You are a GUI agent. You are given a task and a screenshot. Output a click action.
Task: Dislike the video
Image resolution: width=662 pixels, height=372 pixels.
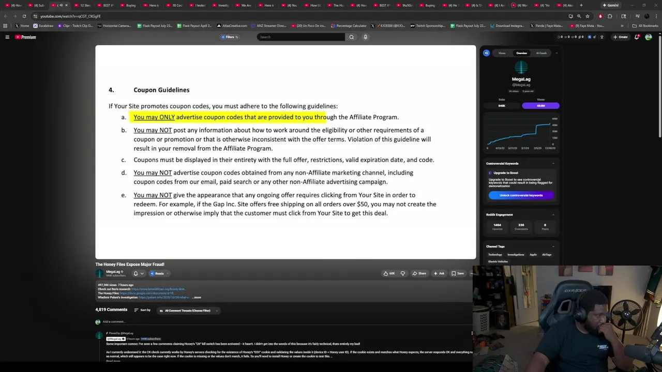(403, 273)
